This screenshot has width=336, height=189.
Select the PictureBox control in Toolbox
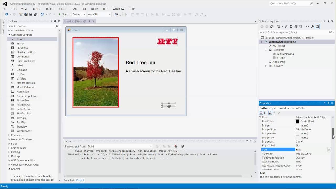23,100
